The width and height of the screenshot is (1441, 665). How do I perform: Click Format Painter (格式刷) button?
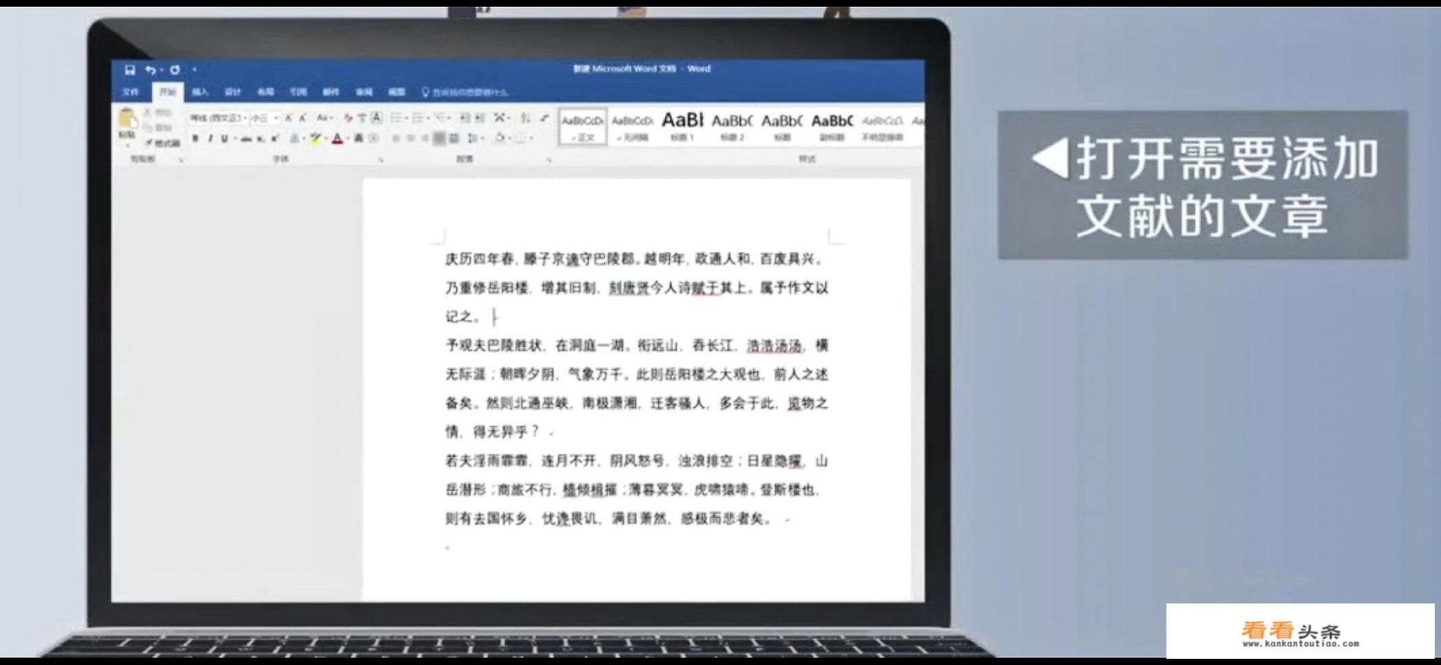[x=162, y=143]
